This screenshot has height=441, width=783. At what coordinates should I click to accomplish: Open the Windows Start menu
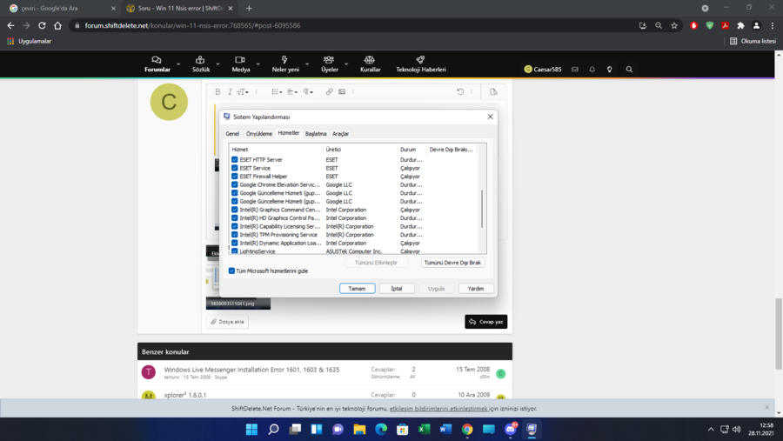(251, 429)
